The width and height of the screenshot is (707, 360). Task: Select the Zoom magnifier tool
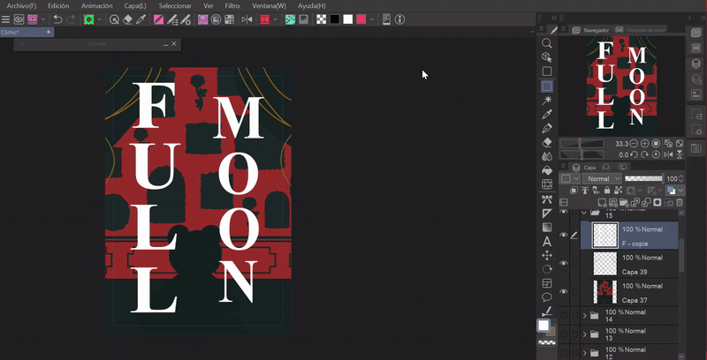tap(547, 42)
